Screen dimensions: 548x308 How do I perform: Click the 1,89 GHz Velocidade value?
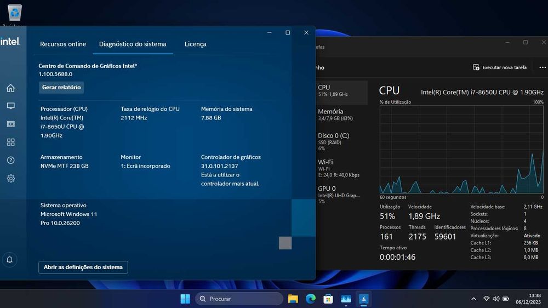click(424, 216)
